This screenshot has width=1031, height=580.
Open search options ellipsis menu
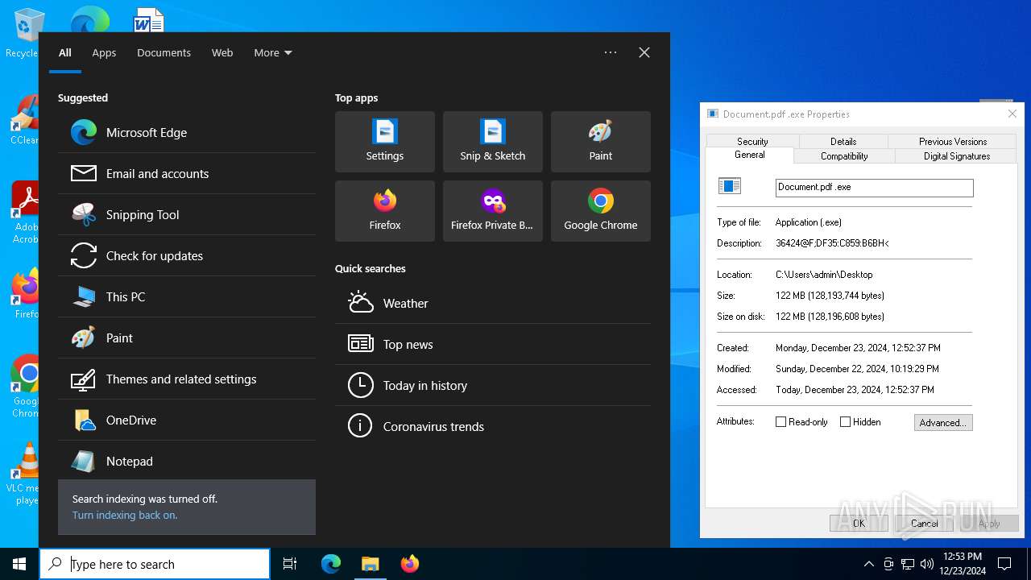(611, 52)
